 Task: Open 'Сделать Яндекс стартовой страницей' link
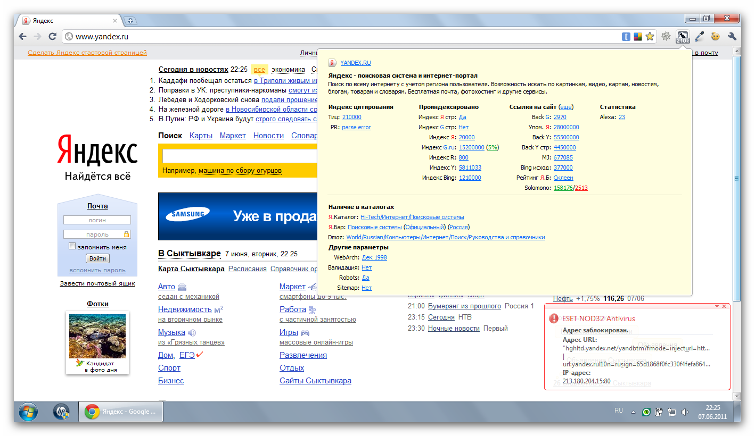point(87,53)
